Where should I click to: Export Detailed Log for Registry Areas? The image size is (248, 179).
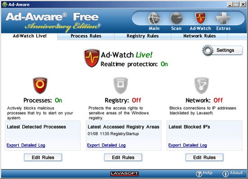(x=106, y=145)
